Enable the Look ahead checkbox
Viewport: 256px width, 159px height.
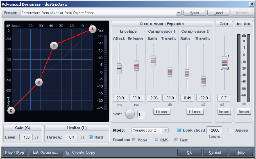179,130
